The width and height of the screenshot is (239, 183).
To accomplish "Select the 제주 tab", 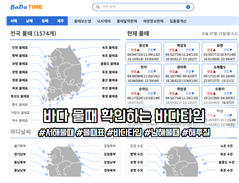I will pos(60,21).
